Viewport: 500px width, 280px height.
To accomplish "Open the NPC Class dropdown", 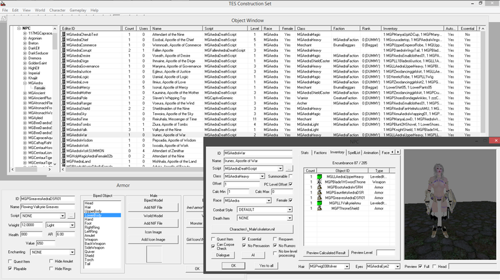I will pos(262,176).
